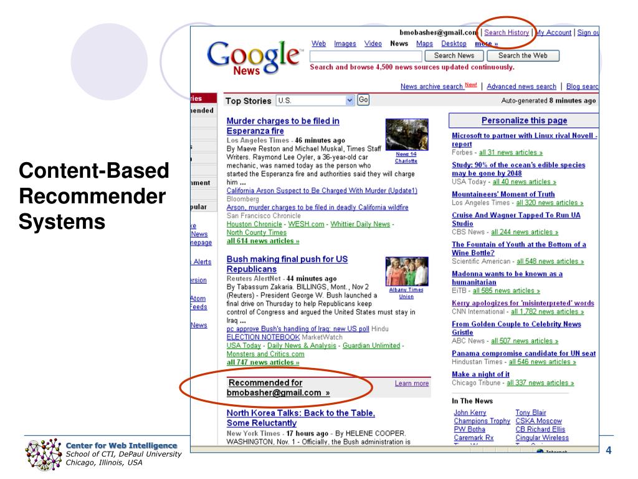Open ELECTION NOTEBOOK MarketWatch article
Image resolution: width=638 pixels, height=479 pixels.
tap(263, 337)
